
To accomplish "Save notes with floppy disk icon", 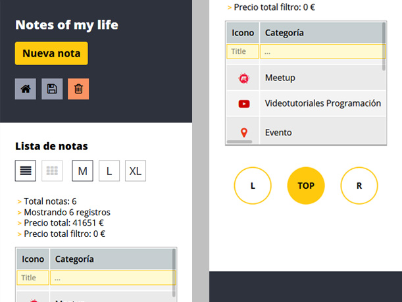I will coord(52,89).
